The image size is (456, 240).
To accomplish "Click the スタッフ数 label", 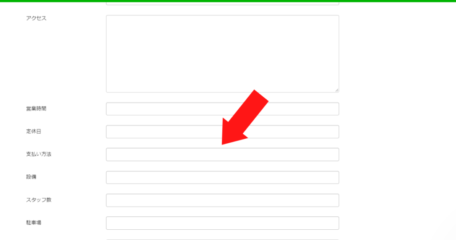I will click(x=39, y=200).
